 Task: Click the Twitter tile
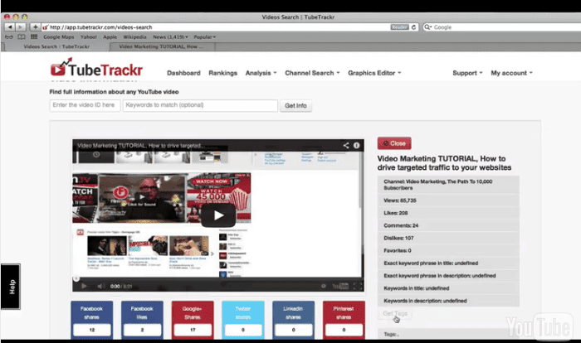point(243,320)
